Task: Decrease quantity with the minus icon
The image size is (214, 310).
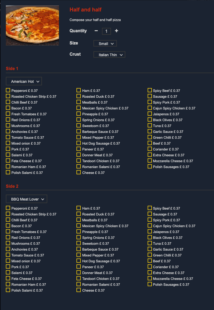Action: pos(96,31)
